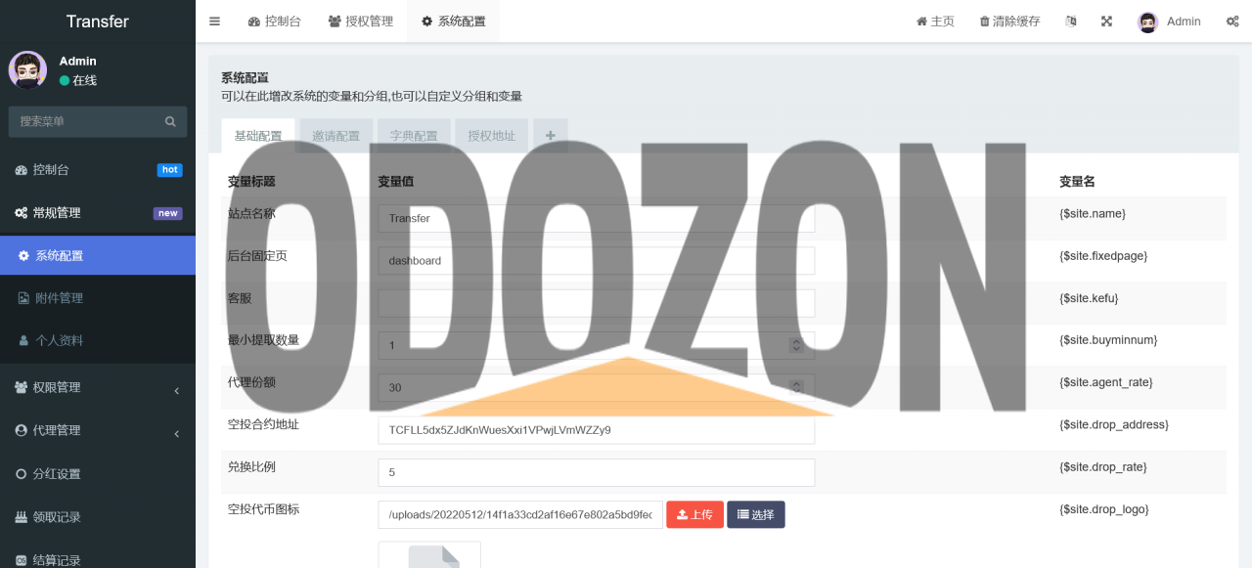Screen dimensions: 1252x568
Task: Collapse the 常规管理 sidebar group
Action: [x=98, y=212]
